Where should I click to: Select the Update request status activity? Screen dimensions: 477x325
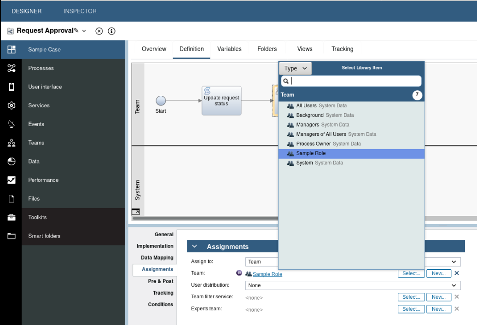(221, 101)
